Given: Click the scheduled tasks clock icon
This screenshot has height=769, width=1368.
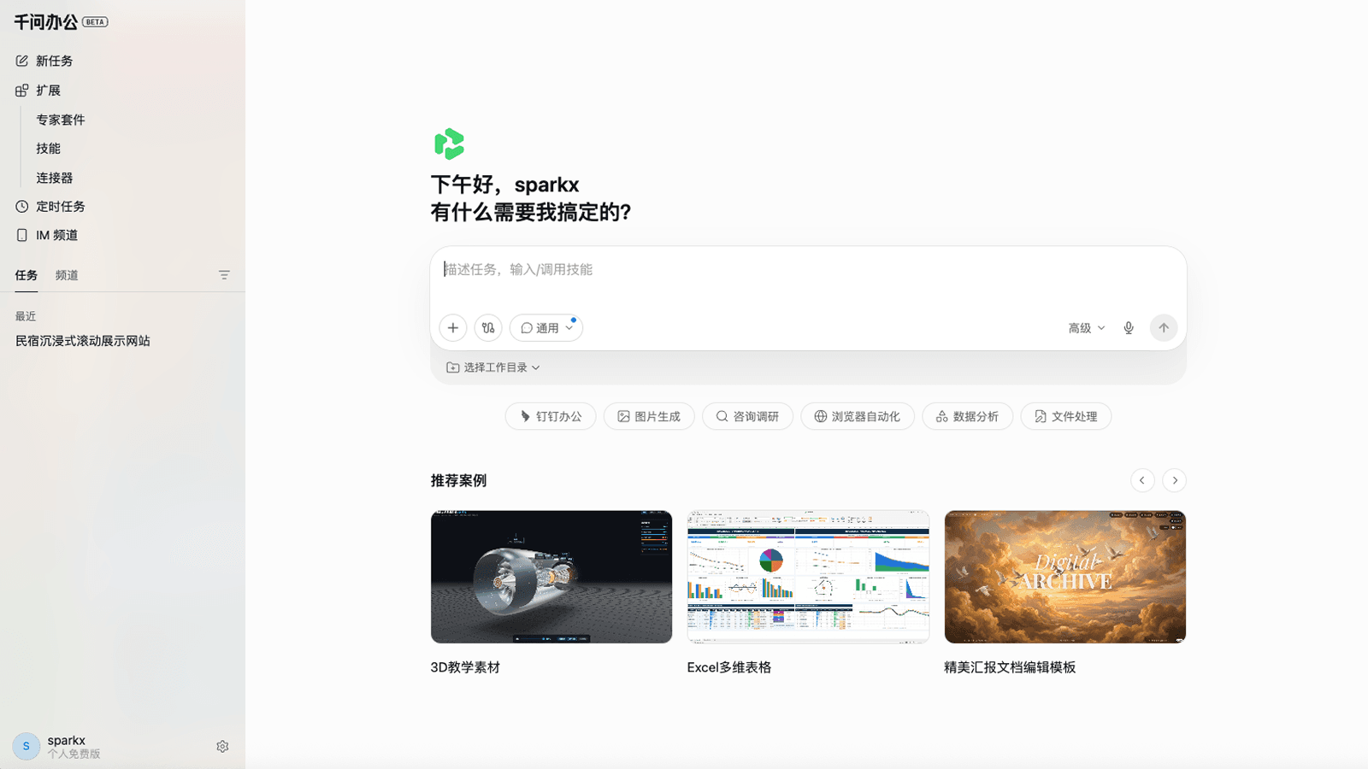Looking at the screenshot, I should (x=22, y=206).
